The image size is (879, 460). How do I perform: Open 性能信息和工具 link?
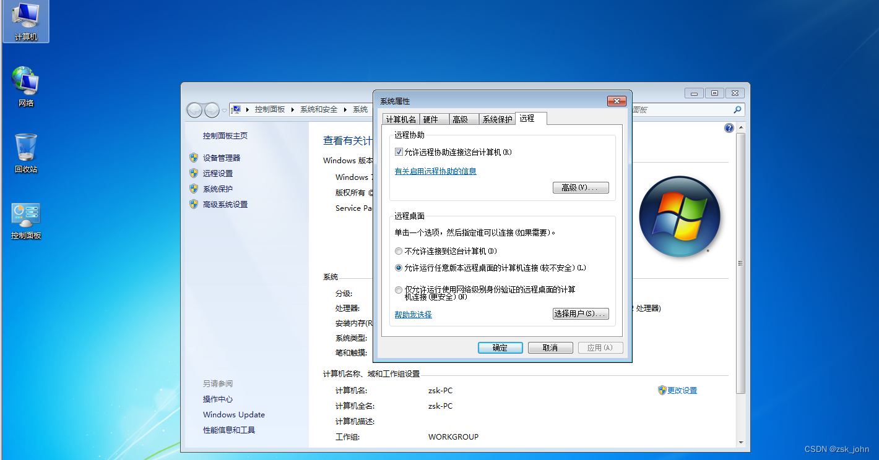[x=229, y=430]
